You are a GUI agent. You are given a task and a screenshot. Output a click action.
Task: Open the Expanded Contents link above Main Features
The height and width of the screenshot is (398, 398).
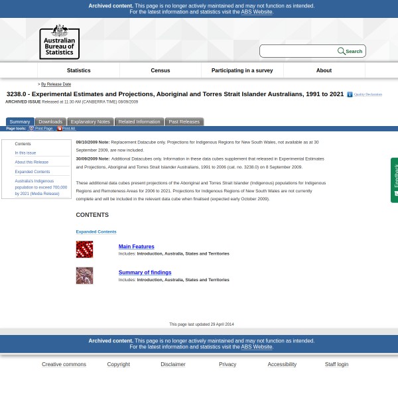(x=96, y=232)
